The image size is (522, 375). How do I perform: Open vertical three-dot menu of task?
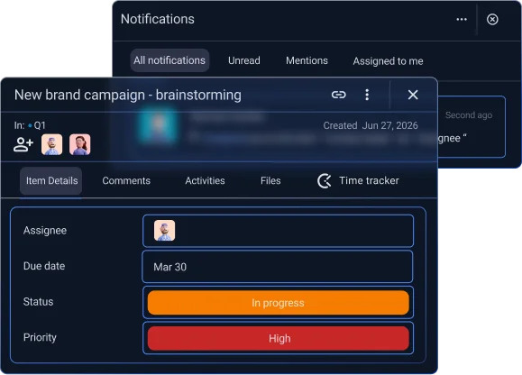pyautogui.click(x=367, y=95)
